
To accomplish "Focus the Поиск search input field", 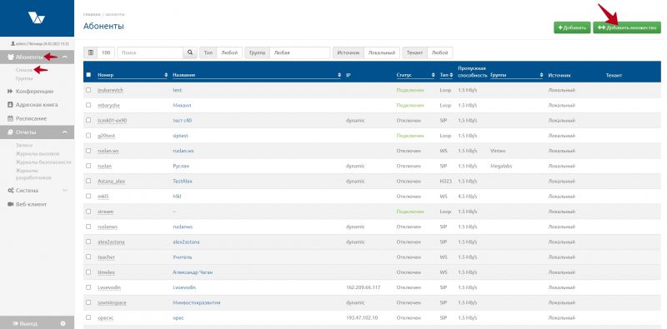I will pyautogui.click(x=150, y=52).
